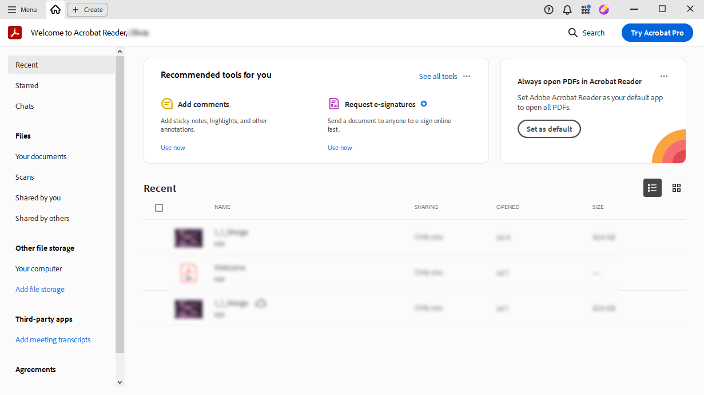Click the Request e-signatures icon

[x=334, y=104]
